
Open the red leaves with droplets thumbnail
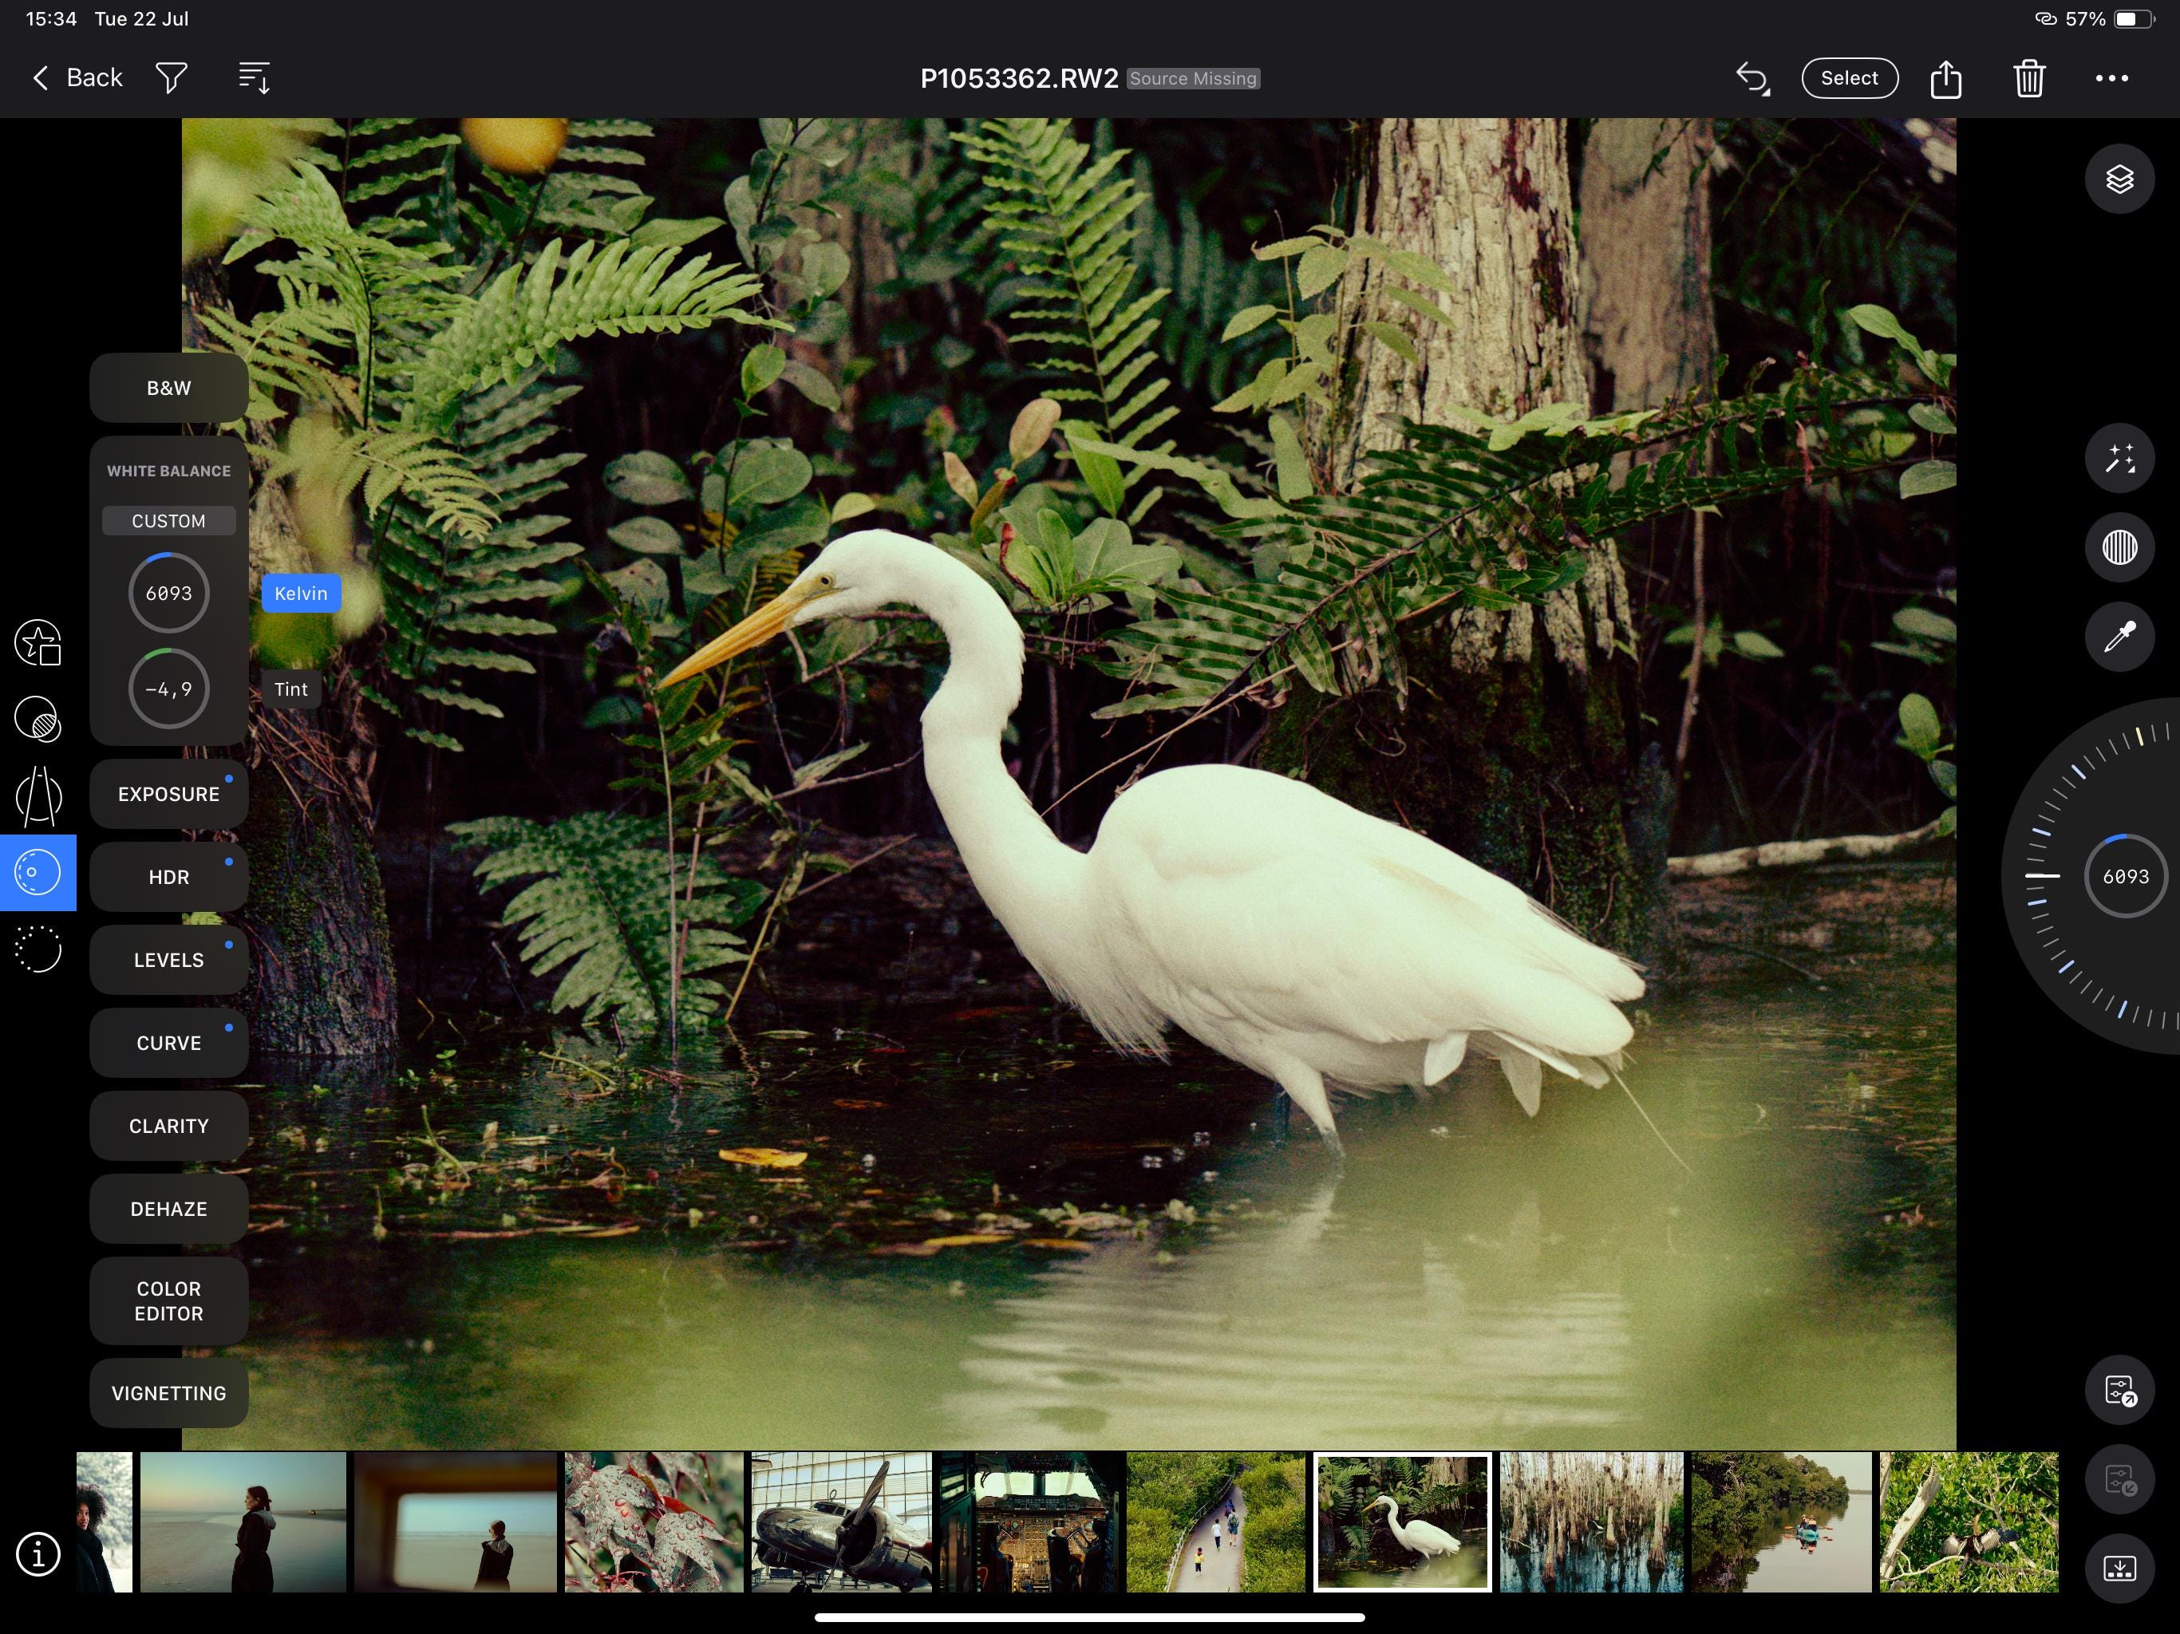point(654,1522)
